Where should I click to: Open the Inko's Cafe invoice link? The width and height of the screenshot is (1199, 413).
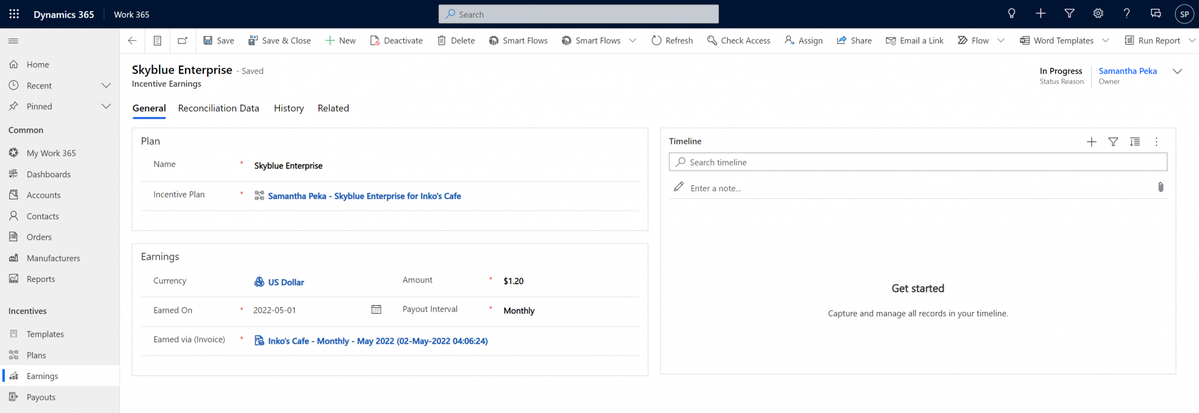click(x=378, y=341)
